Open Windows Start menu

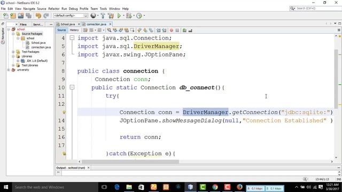click(6, 187)
